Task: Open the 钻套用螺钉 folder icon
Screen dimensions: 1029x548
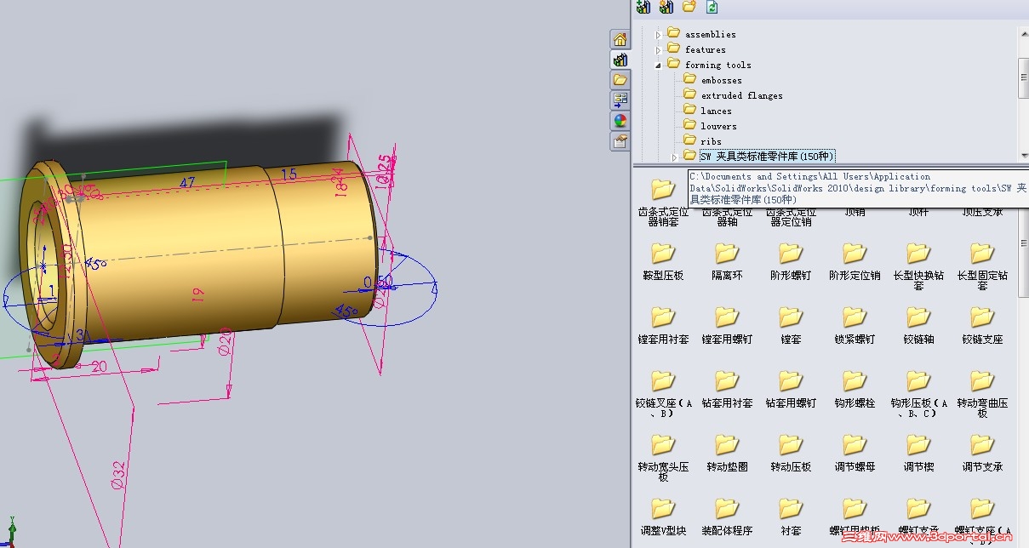Action: [791, 381]
